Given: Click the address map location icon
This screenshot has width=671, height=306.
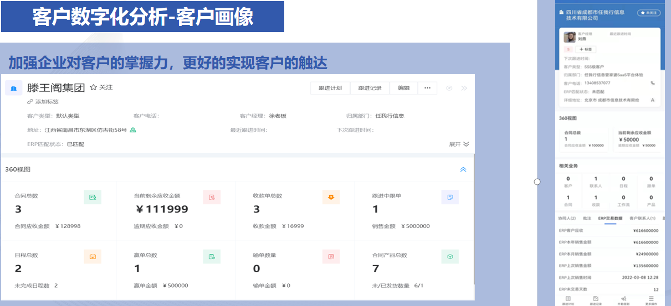Looking at the screenshot, I should click(x=133, y=131).
